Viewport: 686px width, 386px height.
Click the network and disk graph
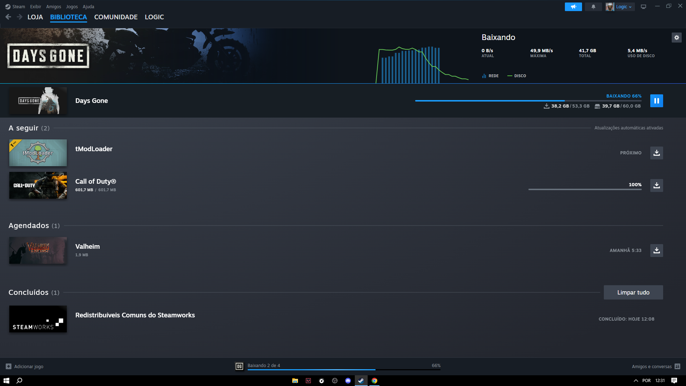422,65
